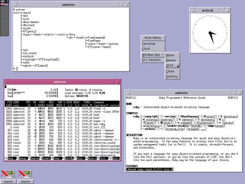Open F6 SortBy options in htop
Screen dimensions: 245x184
coord(69,158)
